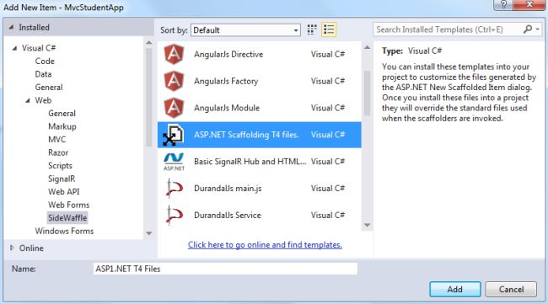Select the MVC category
Screen dimensions: 548x304
[x=57, y=140]
